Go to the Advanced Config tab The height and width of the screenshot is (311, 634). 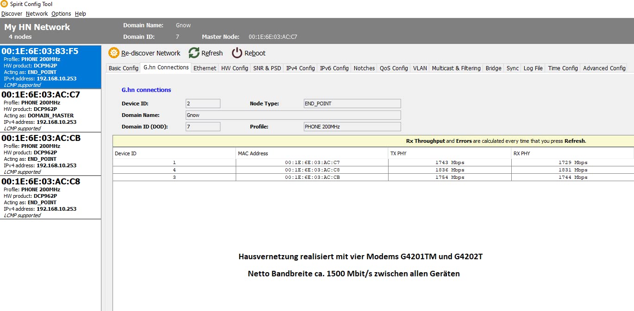click(x=604, y=68)
